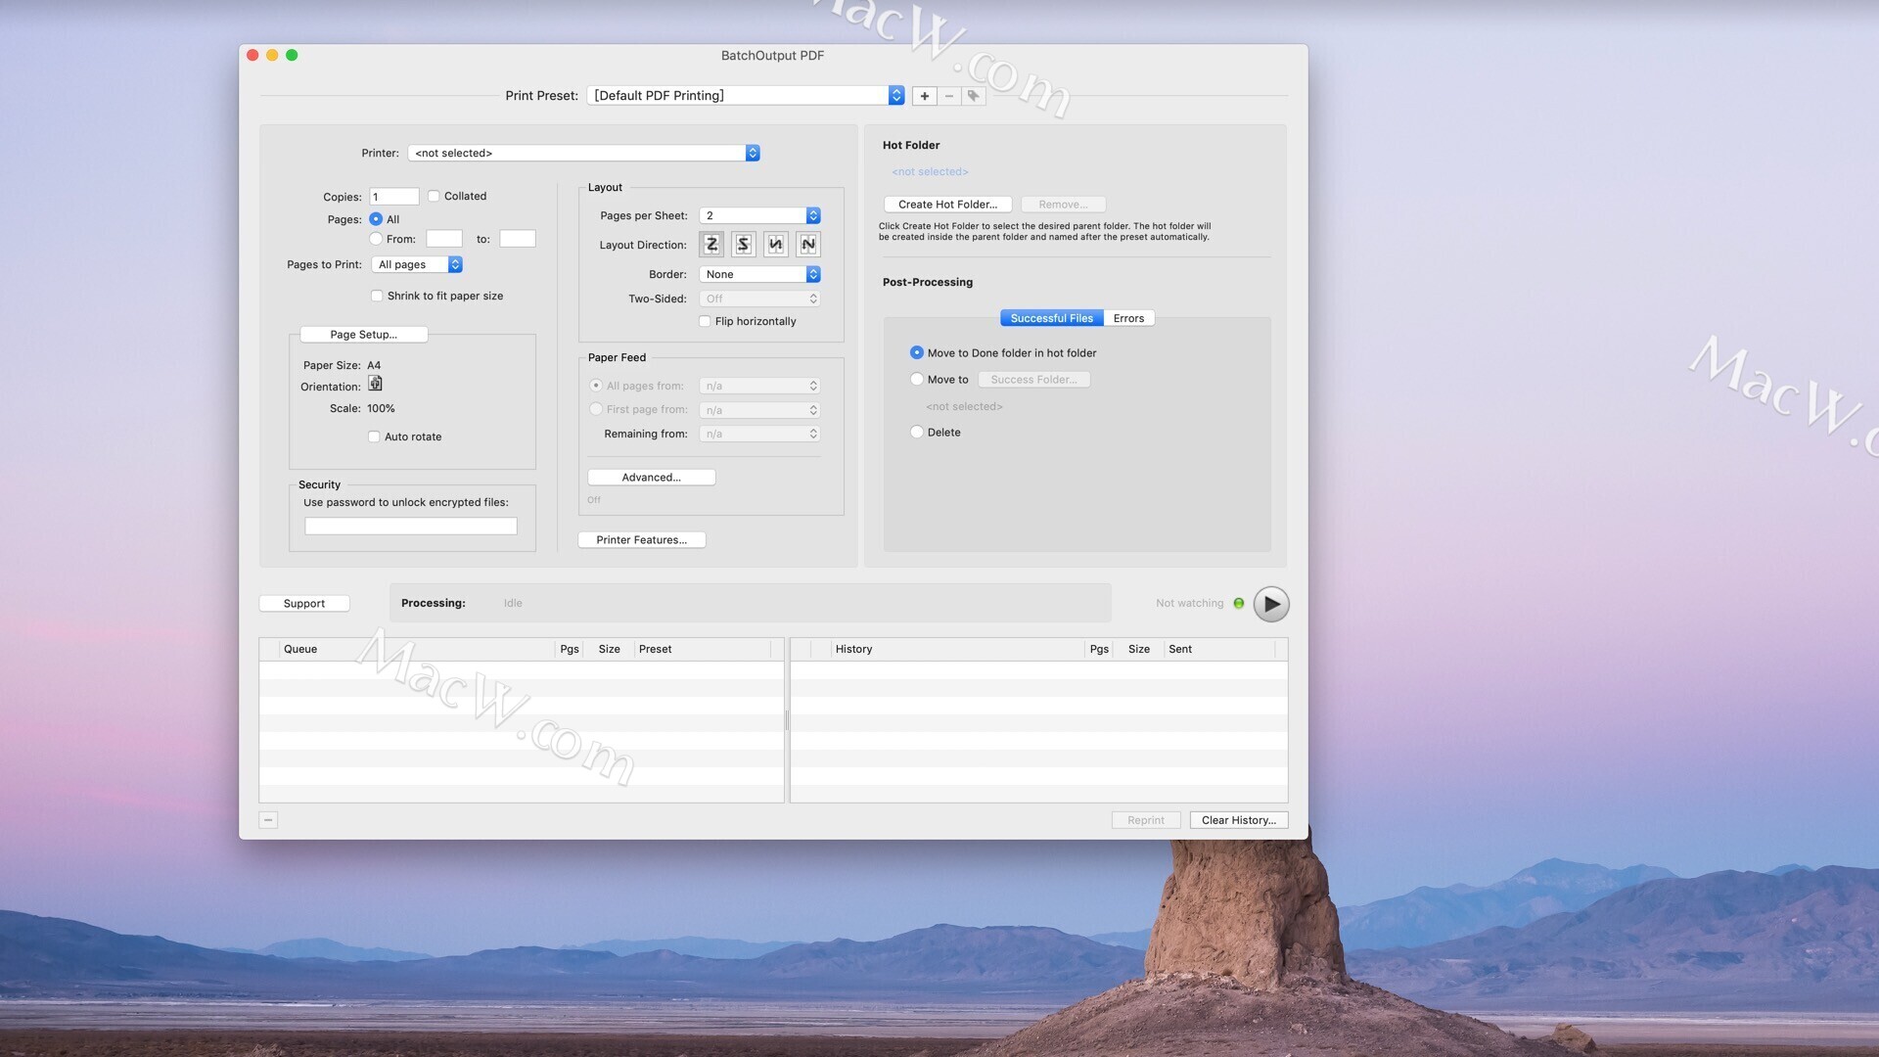Click the encrypted files password field

[411, 527]
